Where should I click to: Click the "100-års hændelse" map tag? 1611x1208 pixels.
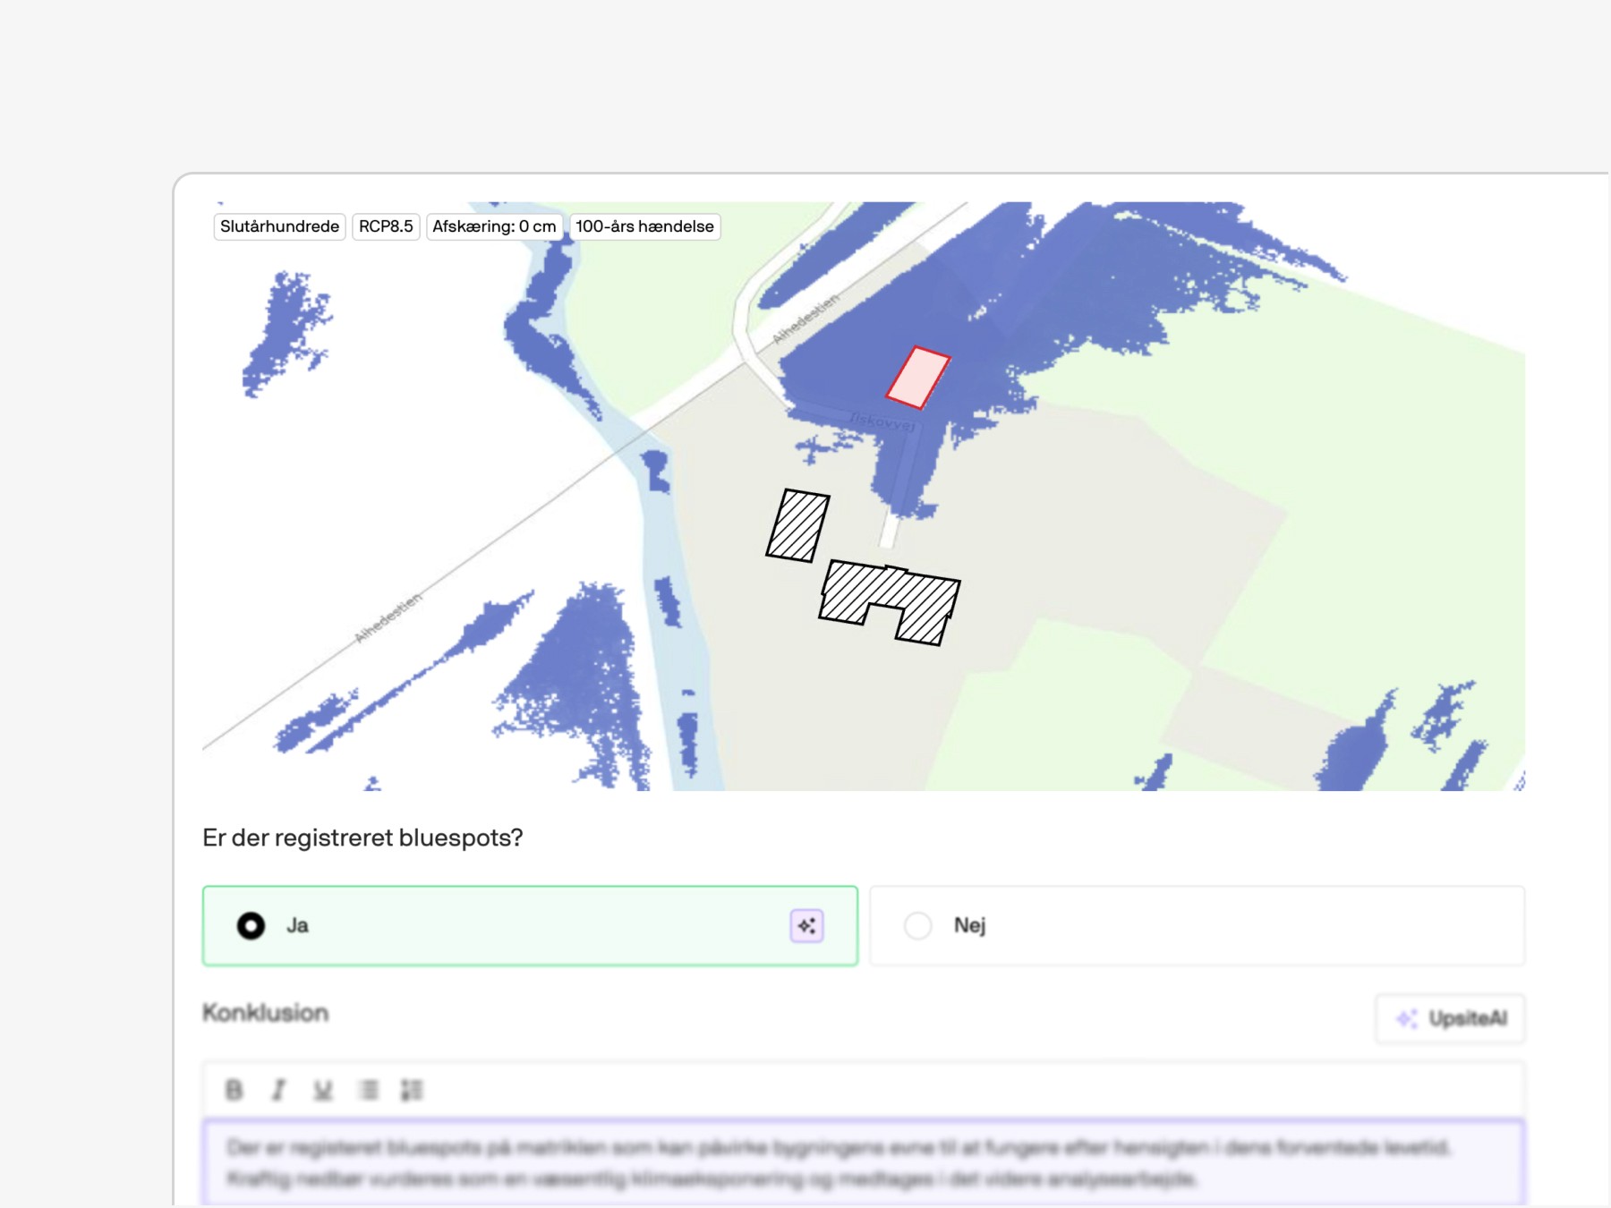pyautogui.click(x=644, y=226)
